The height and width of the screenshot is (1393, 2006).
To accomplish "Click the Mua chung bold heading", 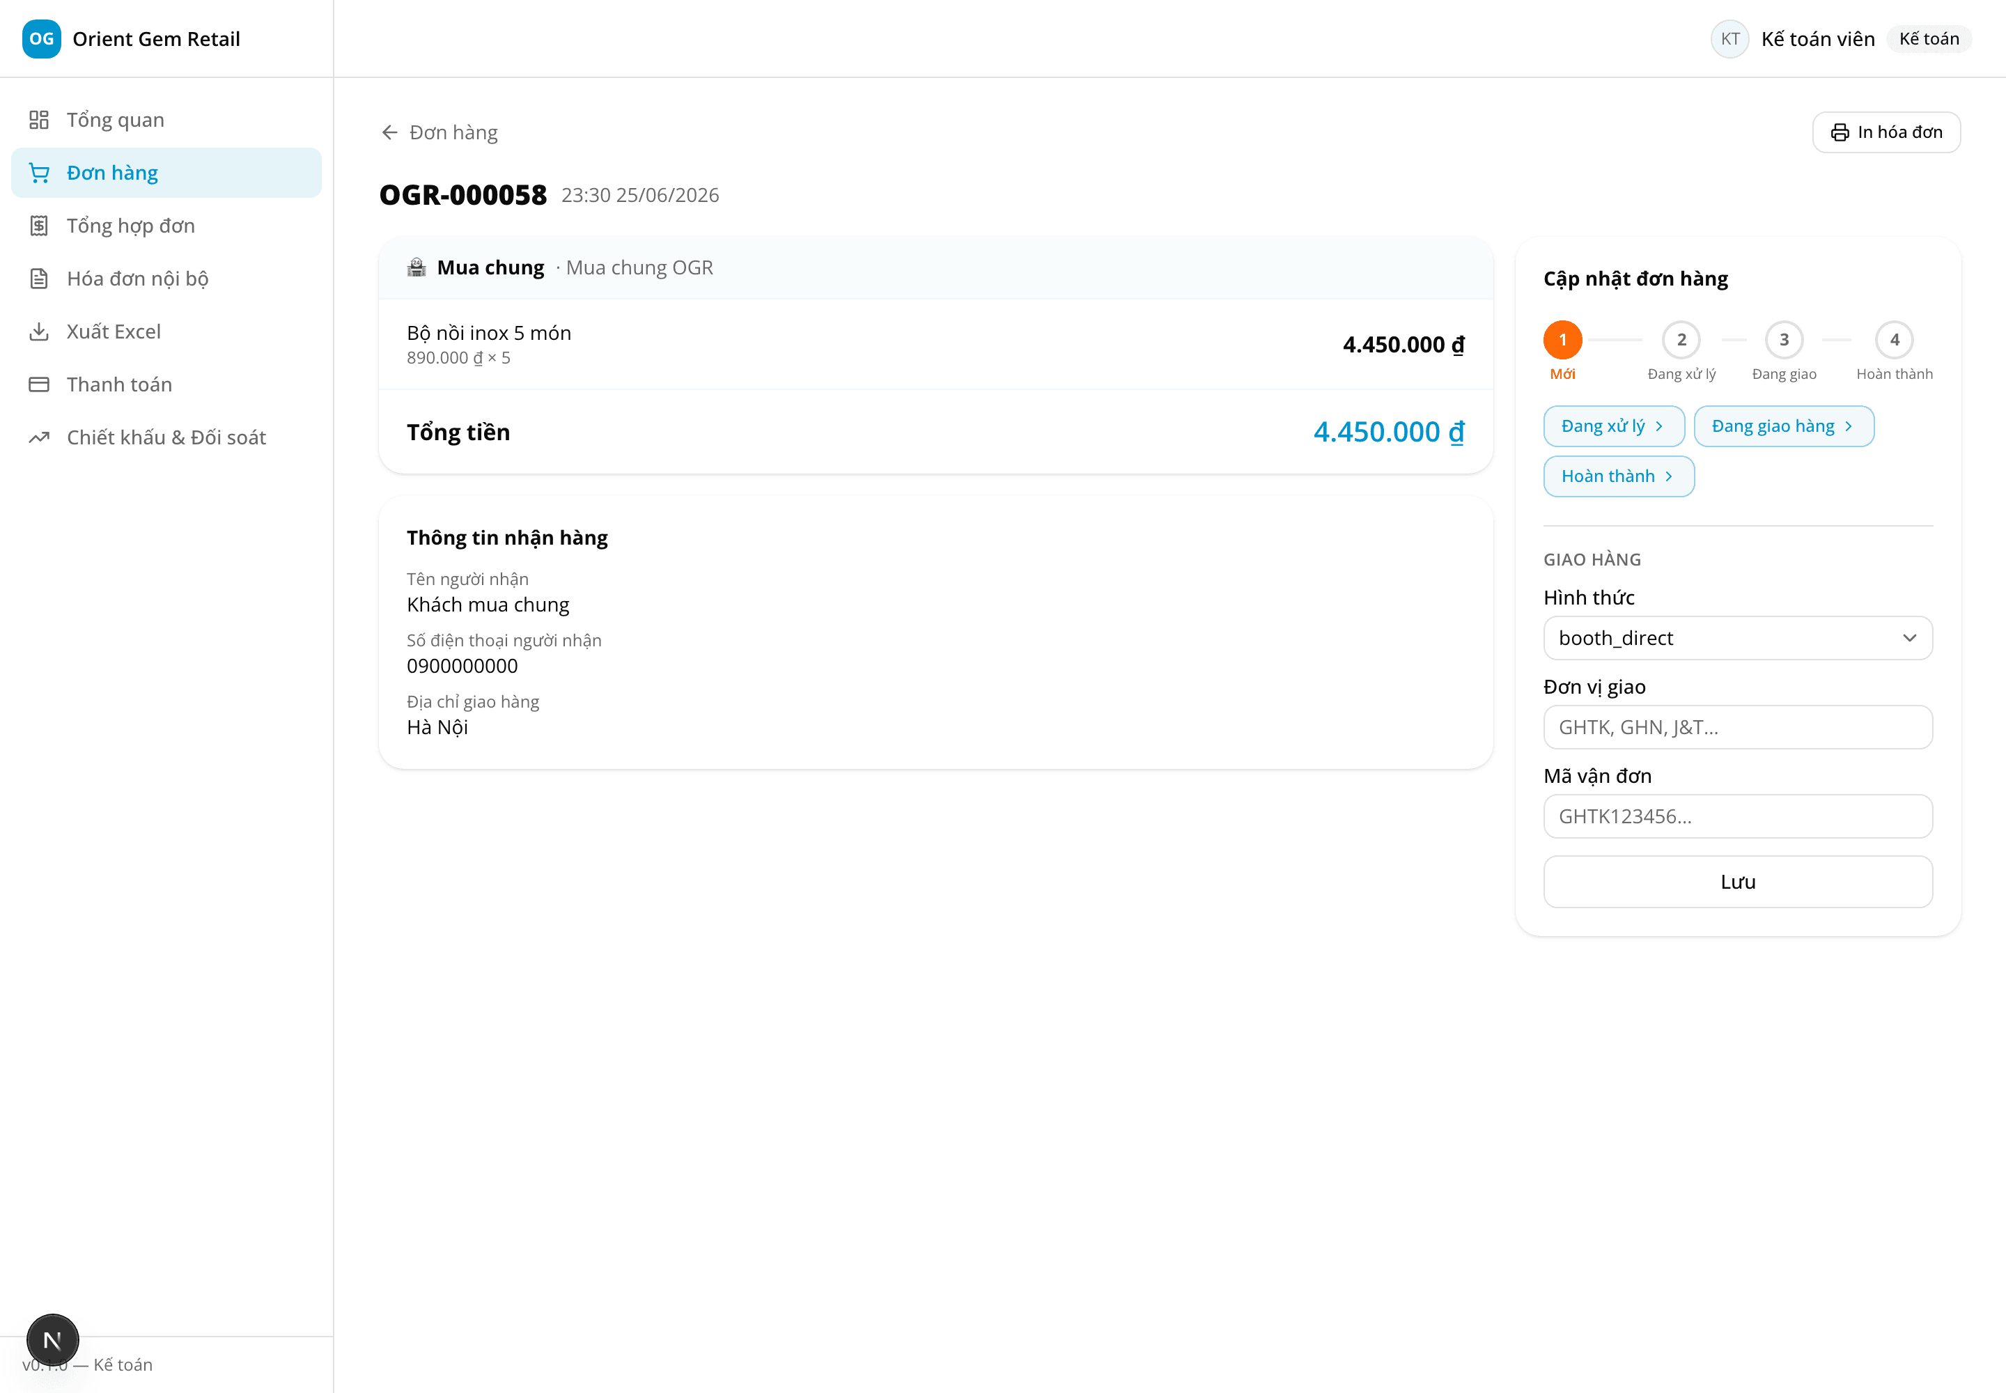I will point(490,267).
